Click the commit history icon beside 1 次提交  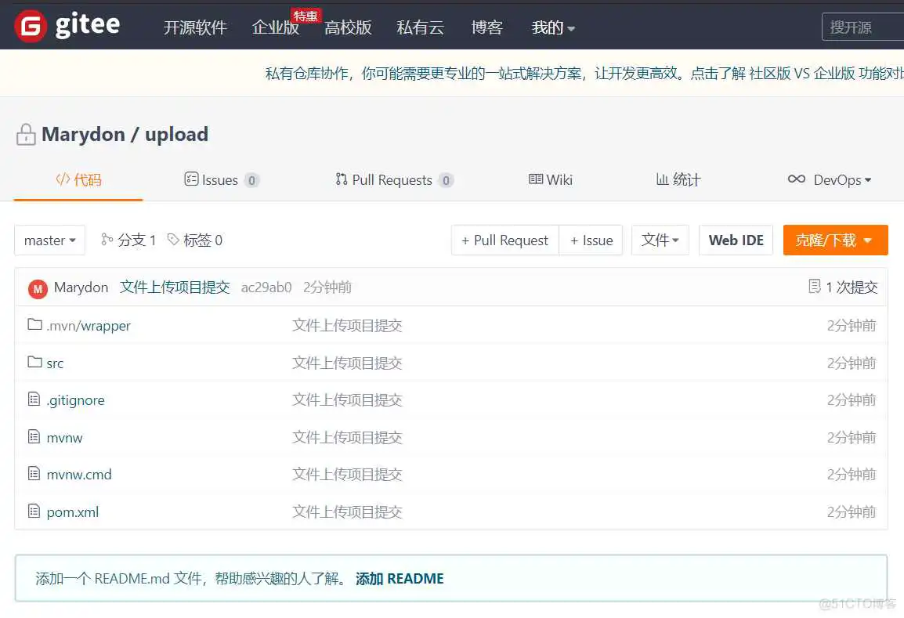point(815,287)
